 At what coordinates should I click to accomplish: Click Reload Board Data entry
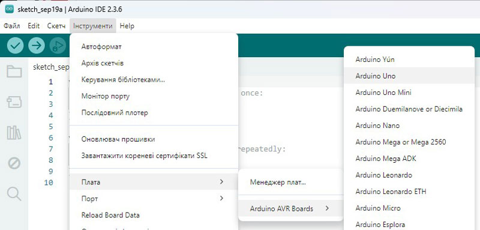pyautogui.click(x=154, y=215)
